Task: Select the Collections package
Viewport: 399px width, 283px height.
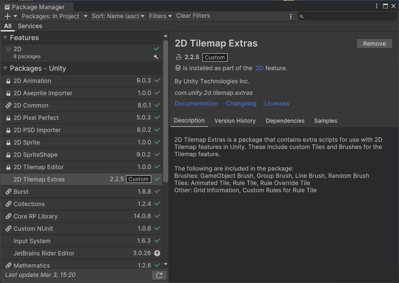Action: pyautogui.click(x=82, y=204)
